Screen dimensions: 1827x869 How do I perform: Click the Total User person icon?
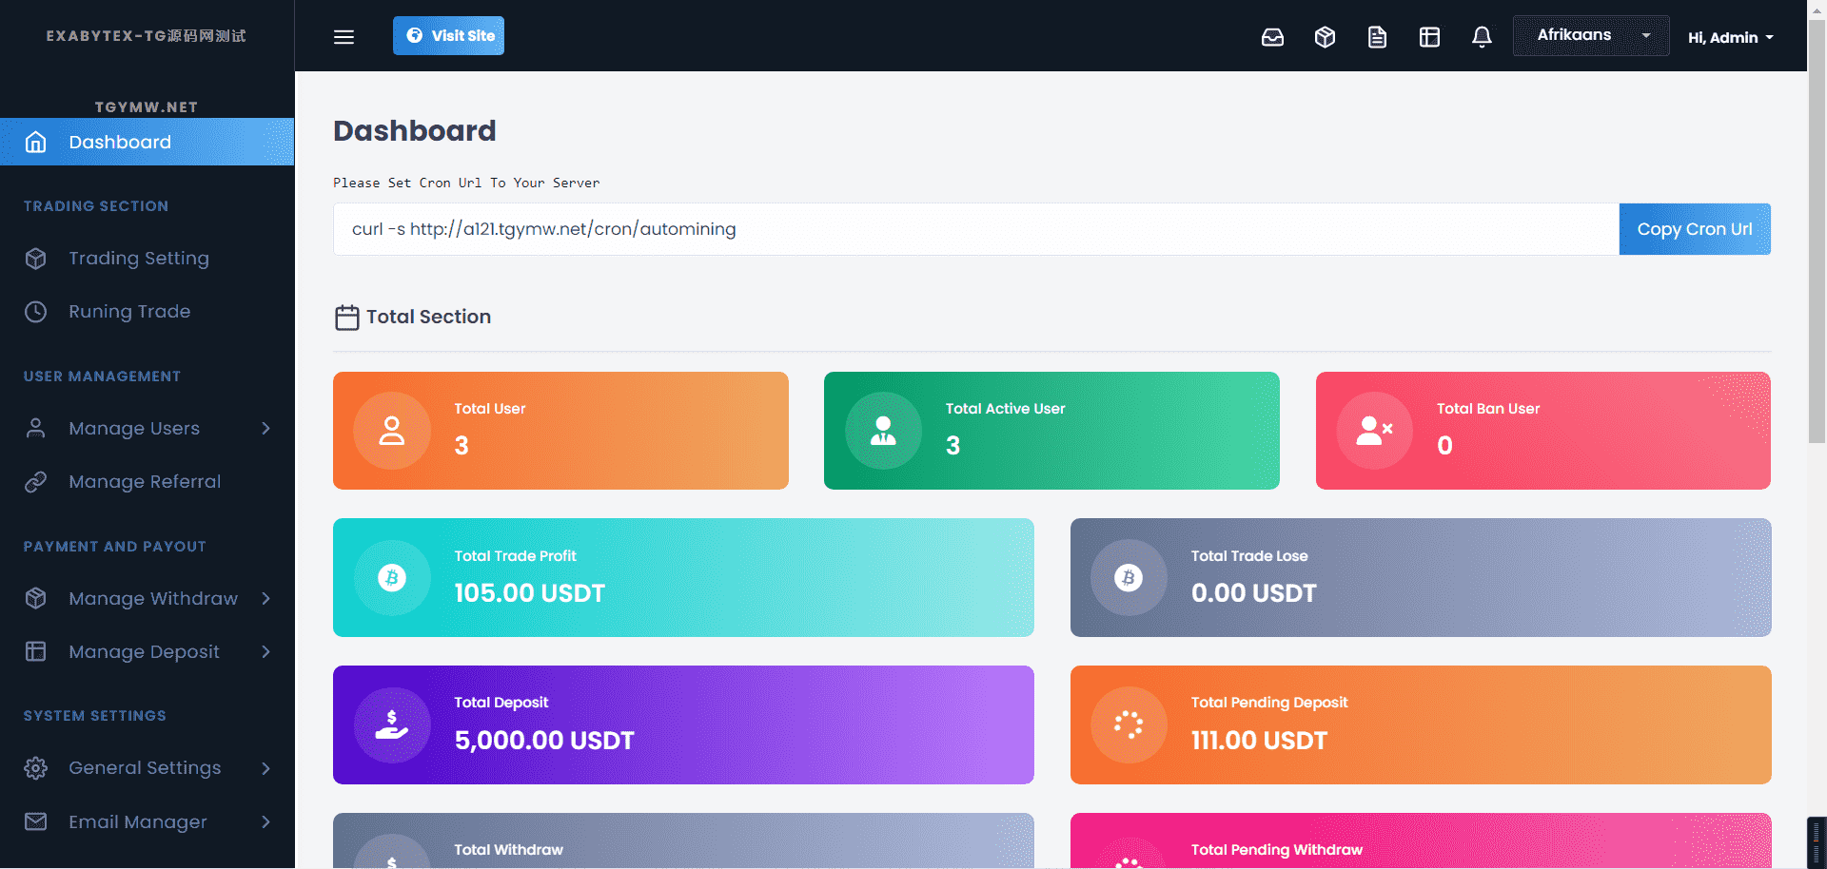pos(392,431)
